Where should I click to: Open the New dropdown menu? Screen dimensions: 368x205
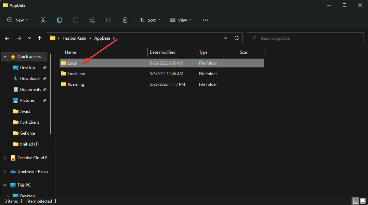coord(18,20)
